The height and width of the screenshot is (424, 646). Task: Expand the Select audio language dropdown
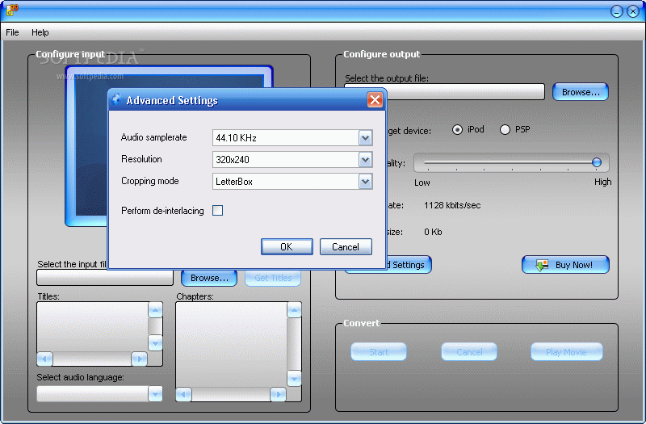pos(155,394)
